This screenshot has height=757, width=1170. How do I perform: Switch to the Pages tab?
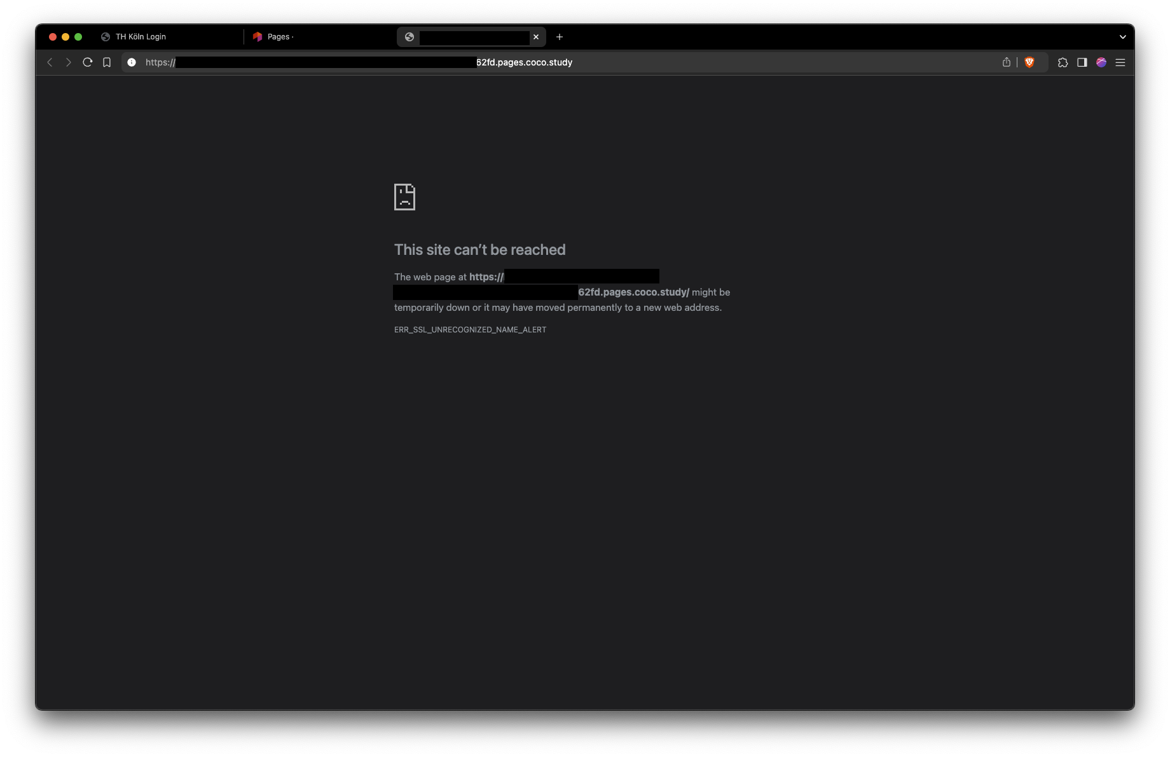coord(320,37)
